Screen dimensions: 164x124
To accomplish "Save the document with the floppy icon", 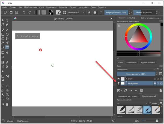I will [17, 13].
